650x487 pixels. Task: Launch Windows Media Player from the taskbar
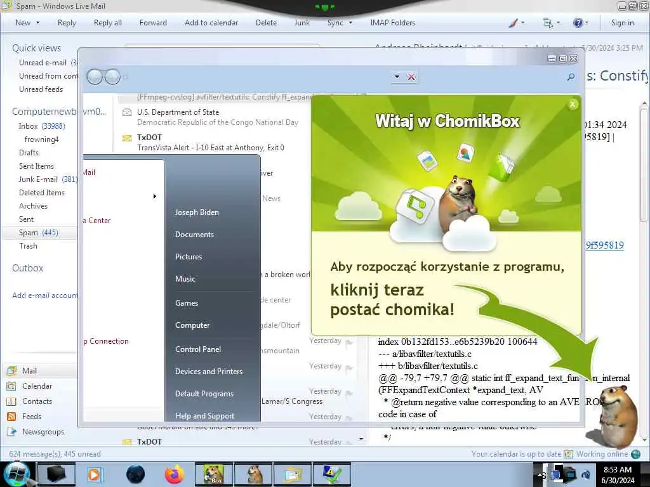click(94, 474)
